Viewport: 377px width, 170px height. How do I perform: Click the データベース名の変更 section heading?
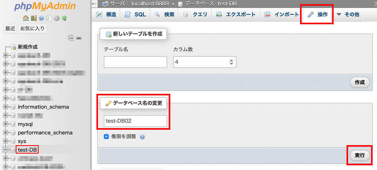tap(133, 103)
